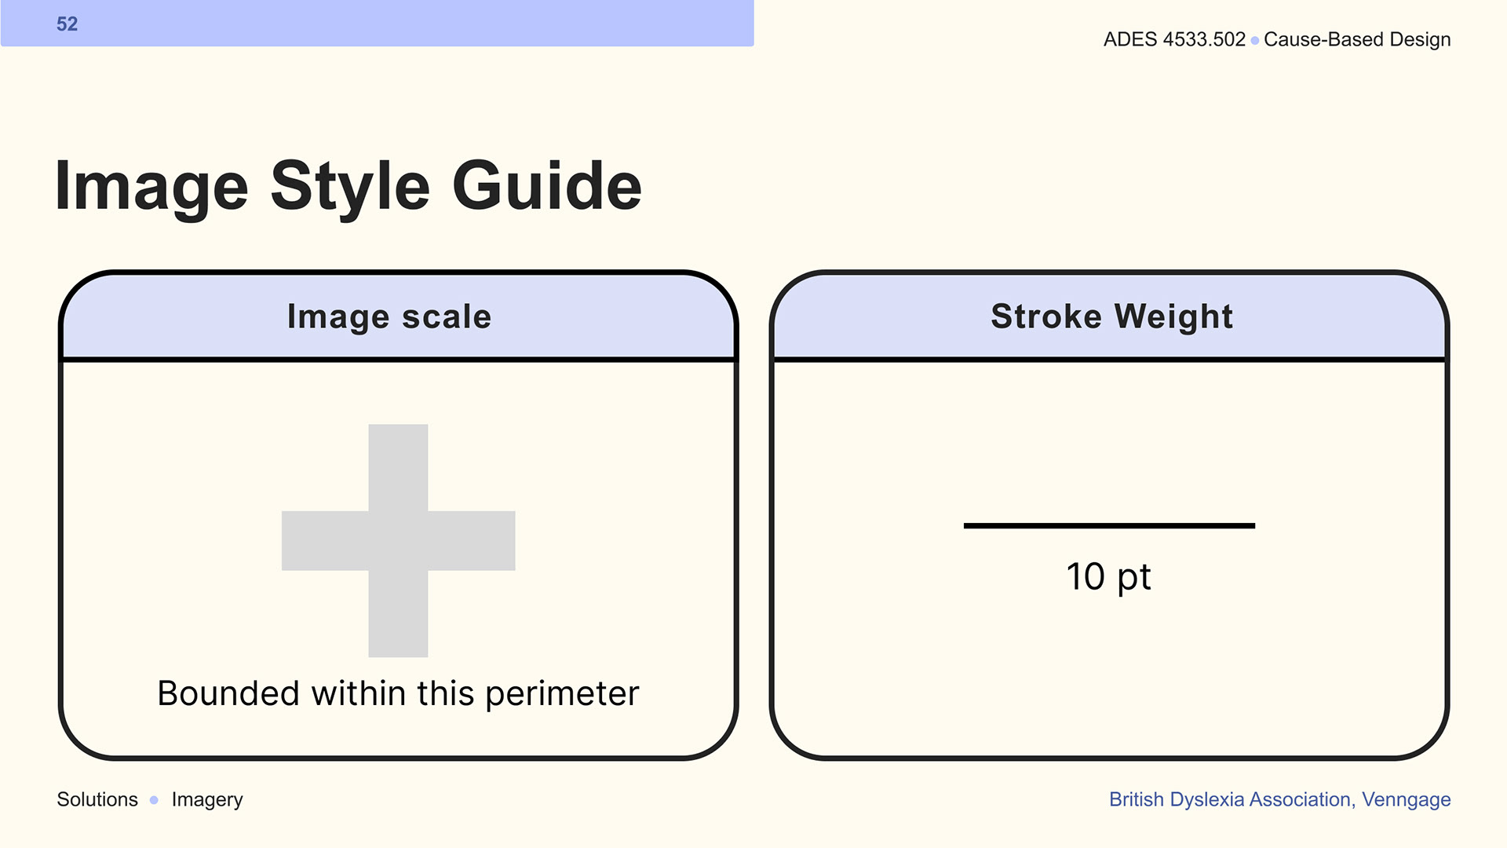Viewport: 1507px width, 848px height.
Task: Click the gray plus cross shape
Action: (x=398, y=540)
